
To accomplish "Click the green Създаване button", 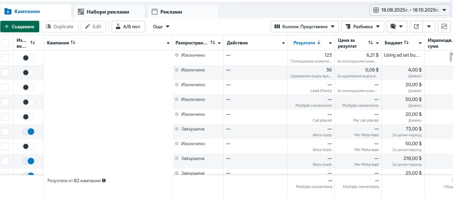I will pos(19,27).
